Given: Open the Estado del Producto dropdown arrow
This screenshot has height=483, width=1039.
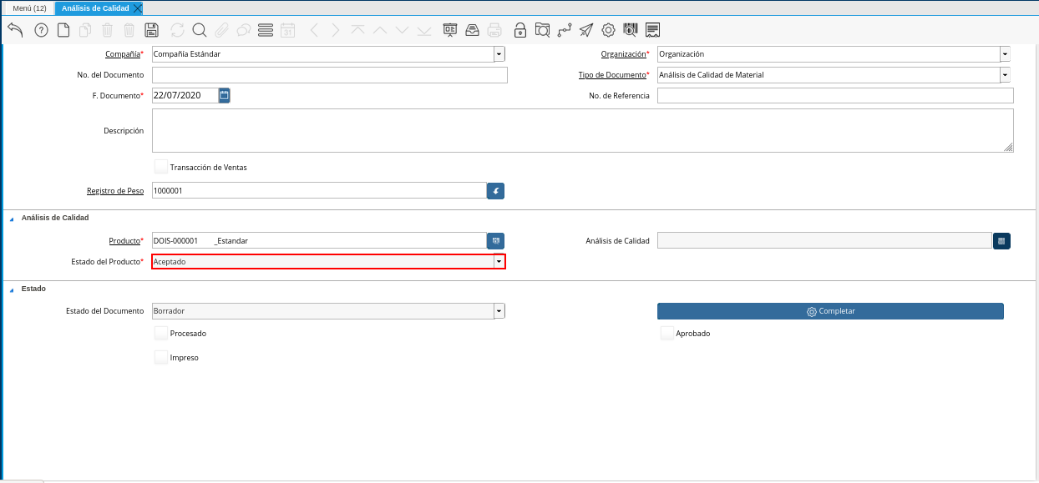Looking at the screenshot, I should tap(499, 262).
